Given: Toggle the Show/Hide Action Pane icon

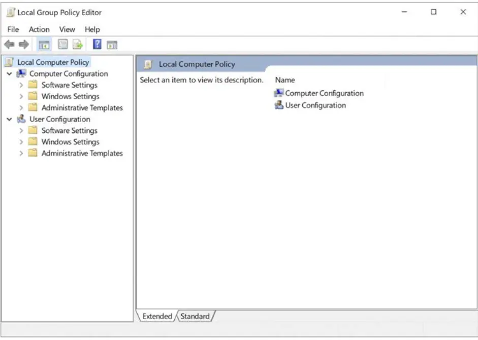Looking at the screenshot, I should (112, 45).
